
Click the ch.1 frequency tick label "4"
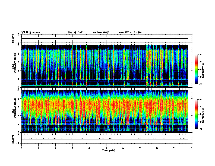[19, 71]
